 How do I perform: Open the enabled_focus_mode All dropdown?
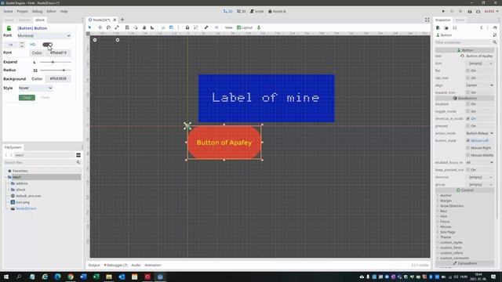coord(479,162)
